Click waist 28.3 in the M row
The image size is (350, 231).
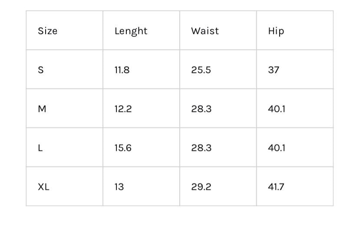(201, 109)
